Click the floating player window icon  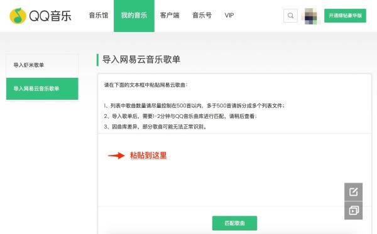[x=353, y=211]
